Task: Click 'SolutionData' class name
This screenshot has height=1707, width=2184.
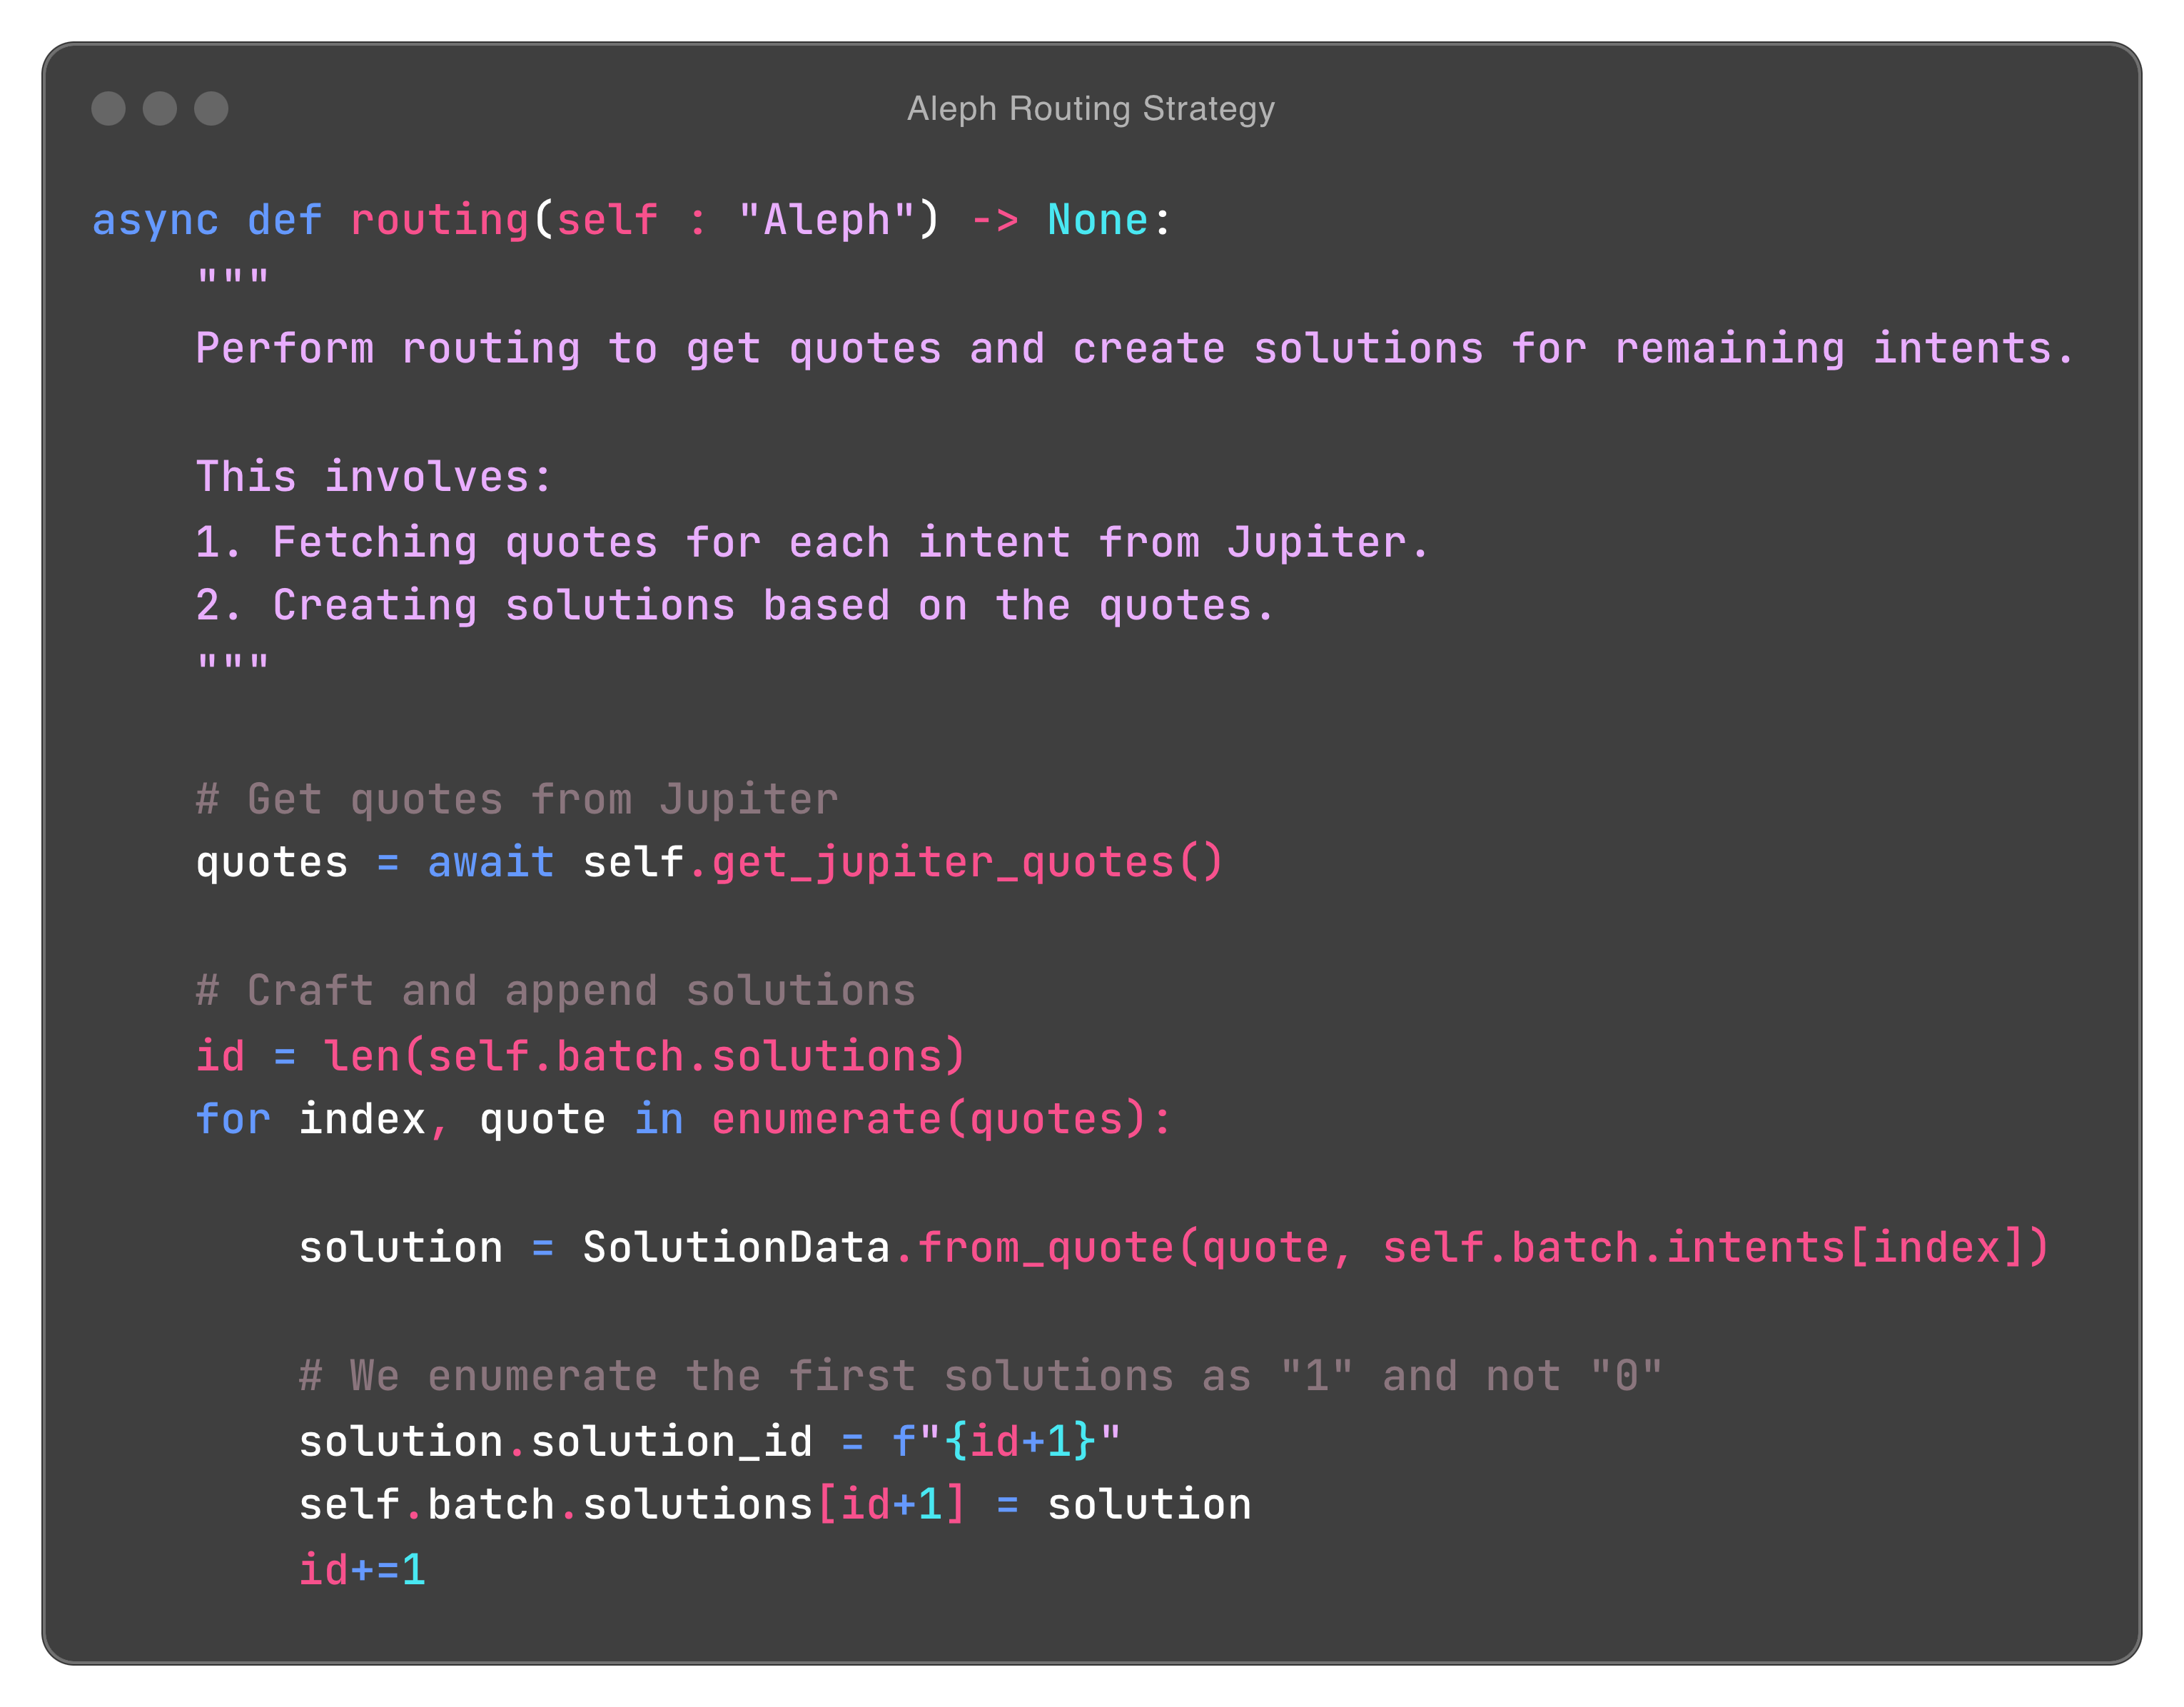Action: (x=736, y=1247)
